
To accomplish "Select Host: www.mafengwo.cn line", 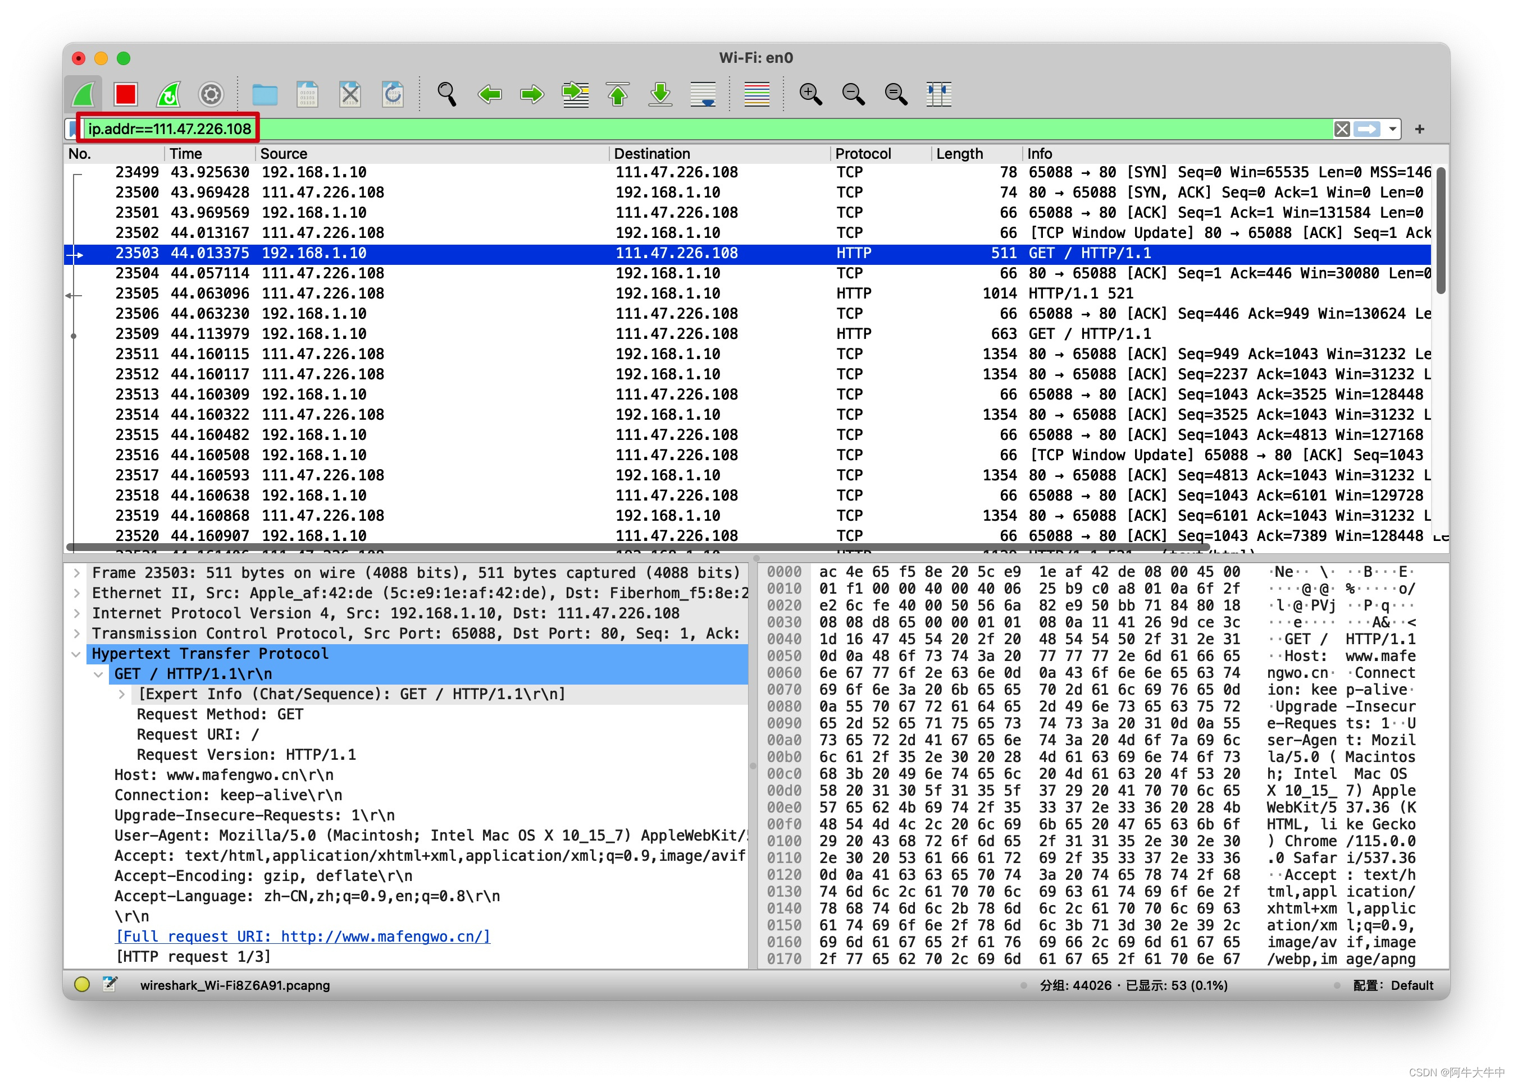I will pyautogui.click(x=224, y=775).
